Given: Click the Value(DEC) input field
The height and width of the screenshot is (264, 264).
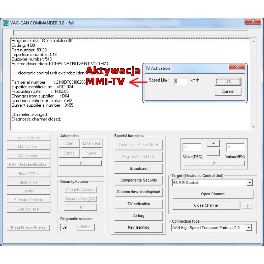Looking at the screenshot, I should [192, 147].
